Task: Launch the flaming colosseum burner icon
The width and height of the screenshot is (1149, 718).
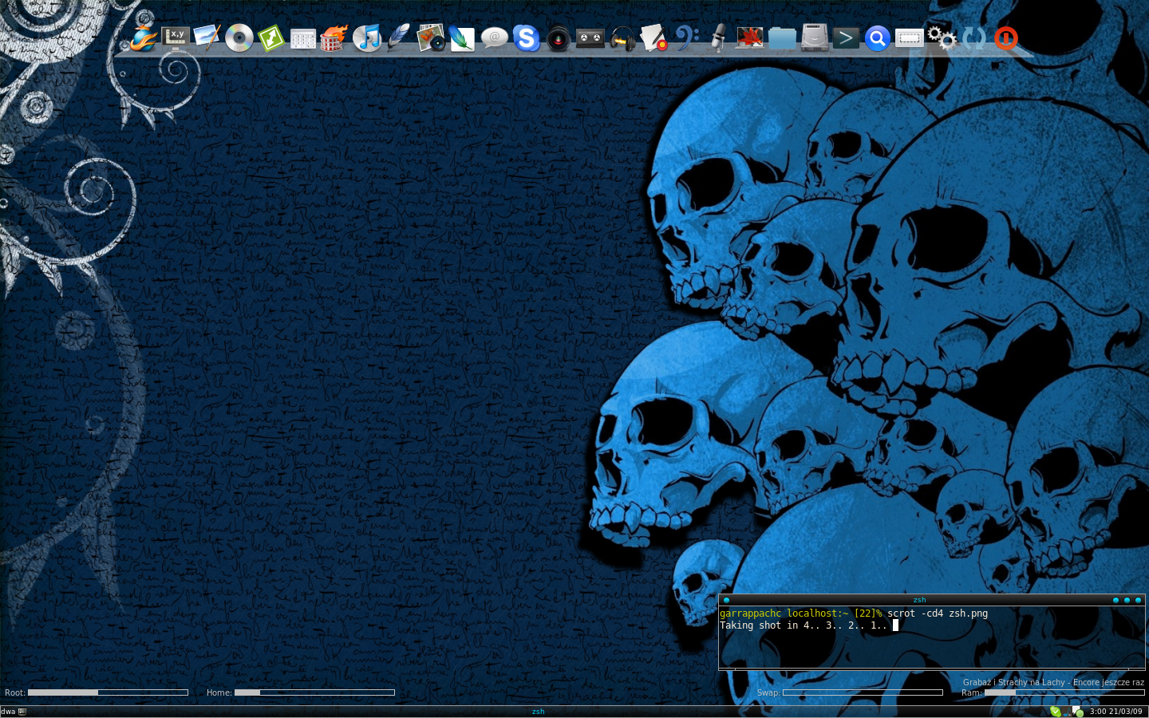Action: (334, 37)
